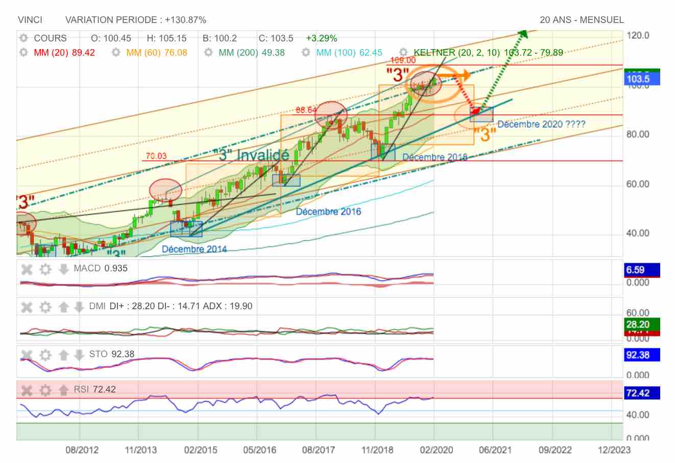Move the RSI panel up
Image resolution: width=675 pixels, height=463 pixels.
pos(63,390)
